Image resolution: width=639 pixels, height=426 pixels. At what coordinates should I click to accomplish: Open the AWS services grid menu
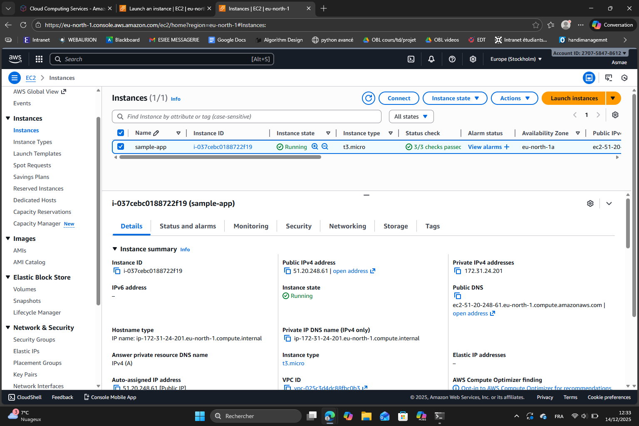click(x=39, y=59)
